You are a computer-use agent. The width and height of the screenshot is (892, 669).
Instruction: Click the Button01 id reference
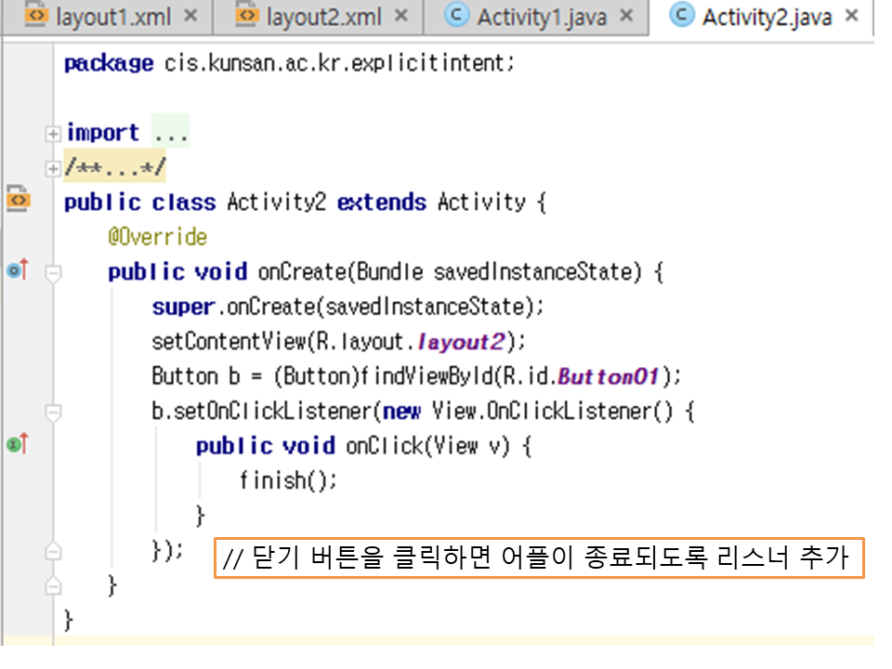(608, 376)
